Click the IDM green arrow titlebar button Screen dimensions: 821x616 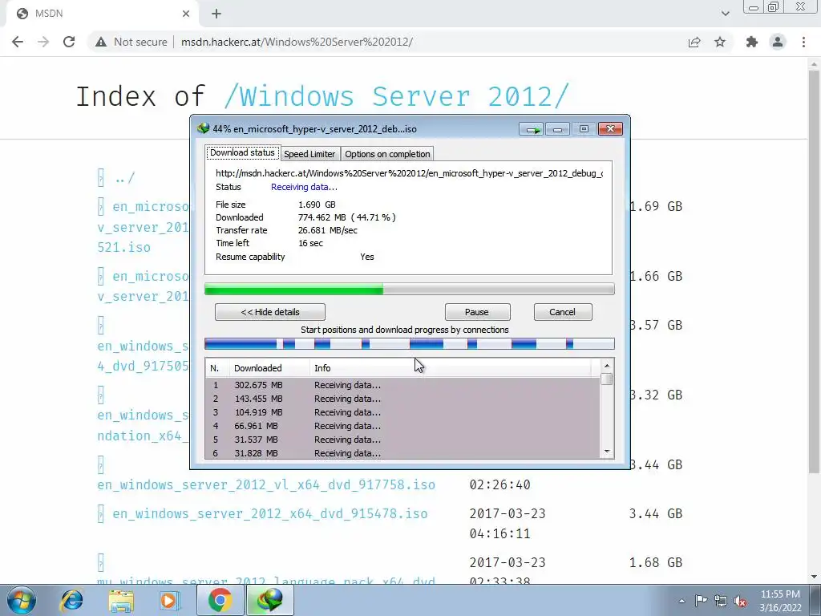click(x=532, y=129)
